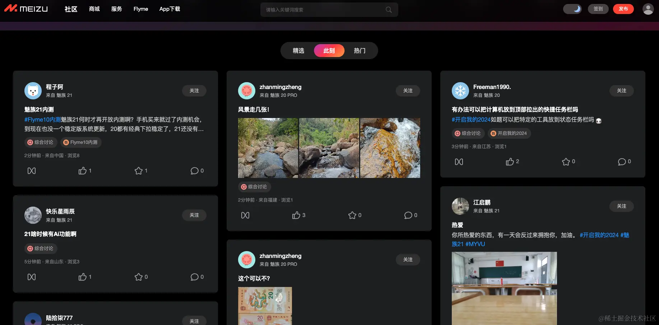Viewport: 659px width, 325px height.
Task: Open the banknote image in 这个可以不 post
Action: [x=265, y=306]
